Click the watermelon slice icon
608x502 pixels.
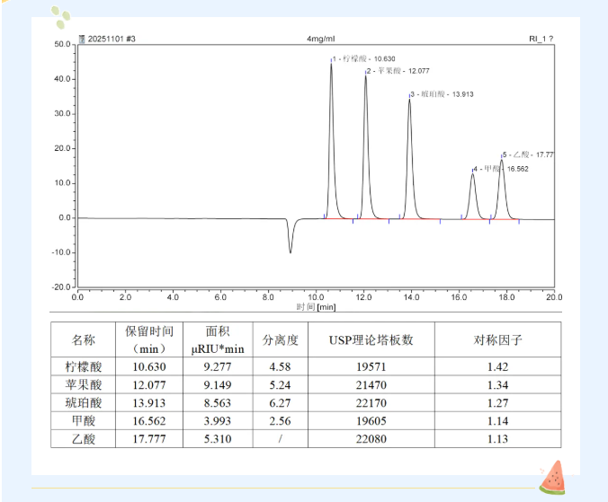coord(551,477)
